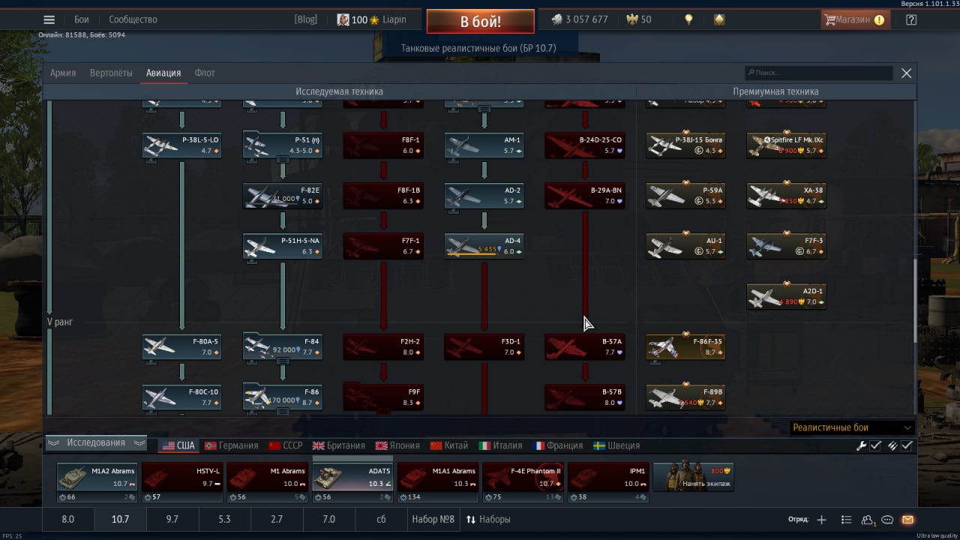Viewport: 960px width, 540px height.
Task: Select the Япония nation tab
Action: point(397,445)
